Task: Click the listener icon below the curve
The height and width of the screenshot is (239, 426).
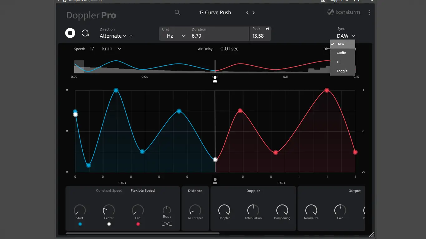Action: (x=215, y=181)
